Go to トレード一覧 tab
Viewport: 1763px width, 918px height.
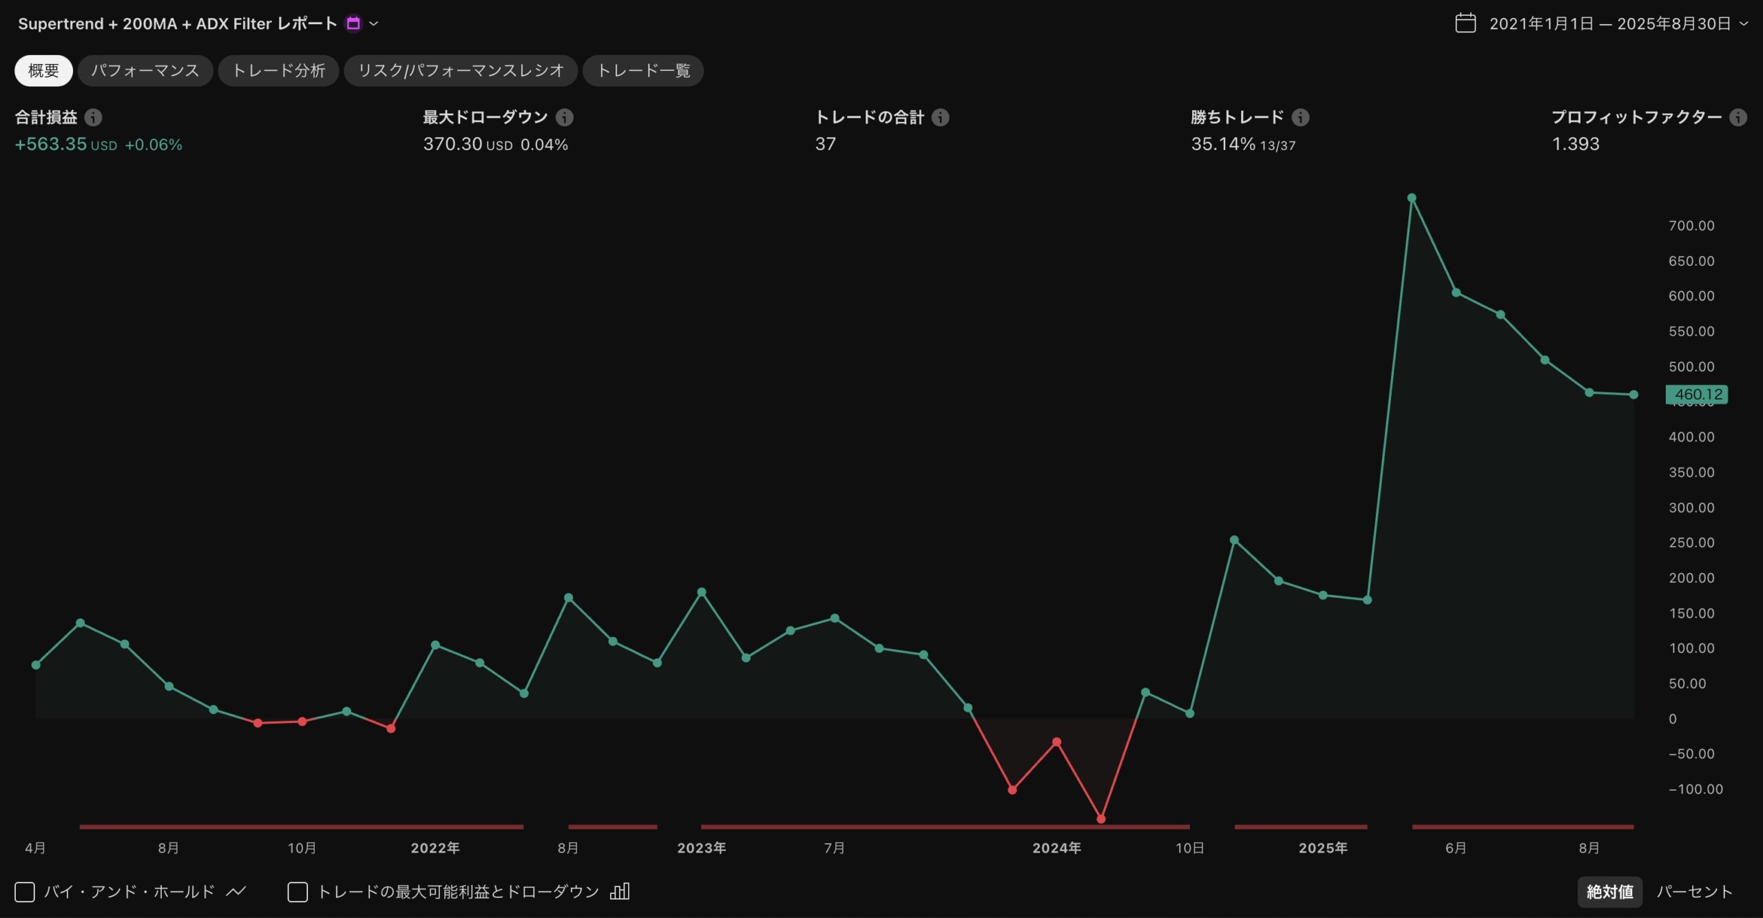coord(643,71)
